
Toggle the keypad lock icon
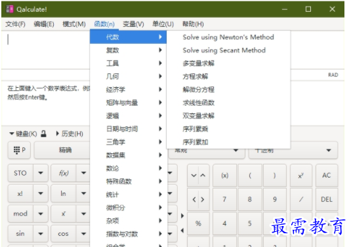(44, 134)
